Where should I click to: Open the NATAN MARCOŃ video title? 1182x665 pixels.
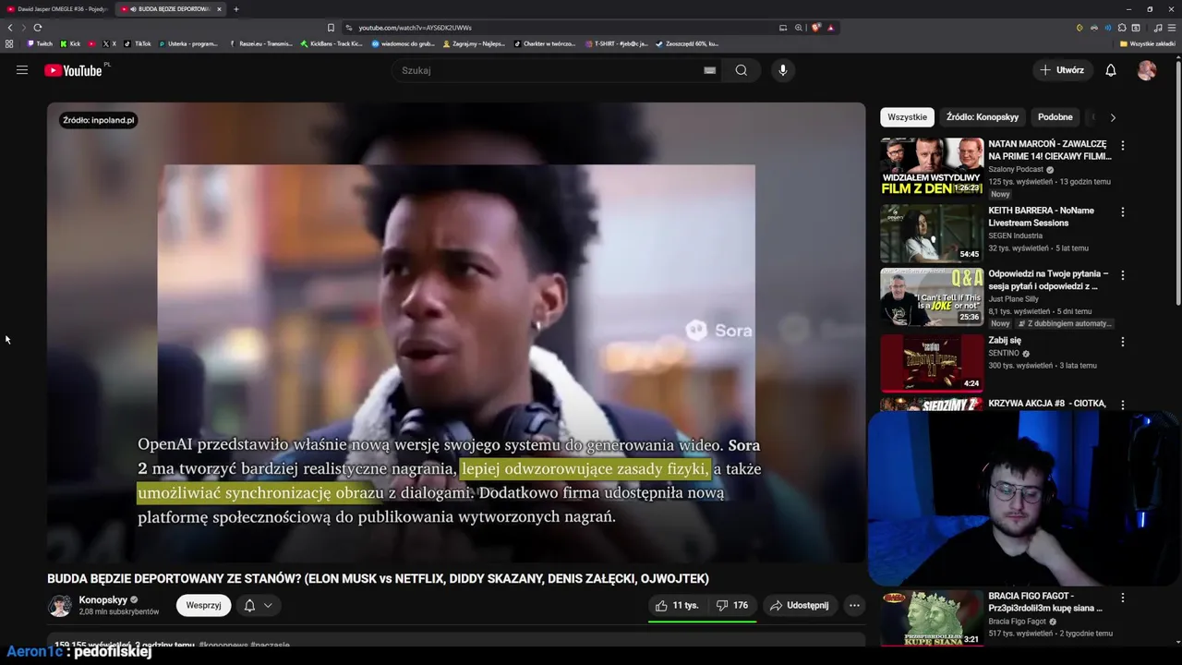coord(1049,150)
